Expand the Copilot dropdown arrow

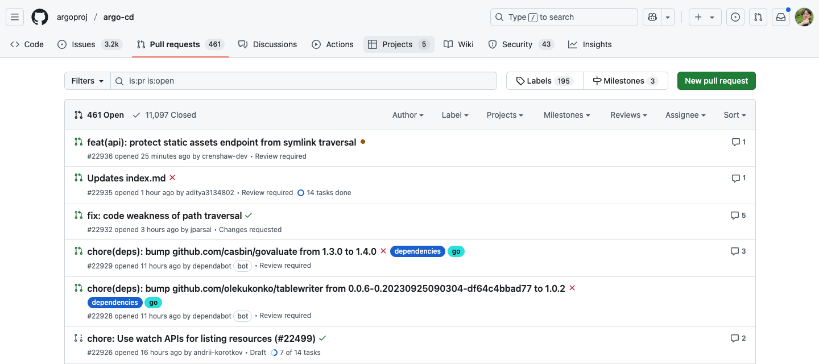(668, 17)
